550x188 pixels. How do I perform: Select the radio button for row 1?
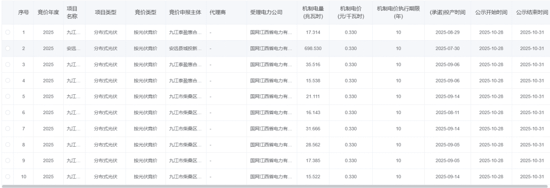click(8, 32)
